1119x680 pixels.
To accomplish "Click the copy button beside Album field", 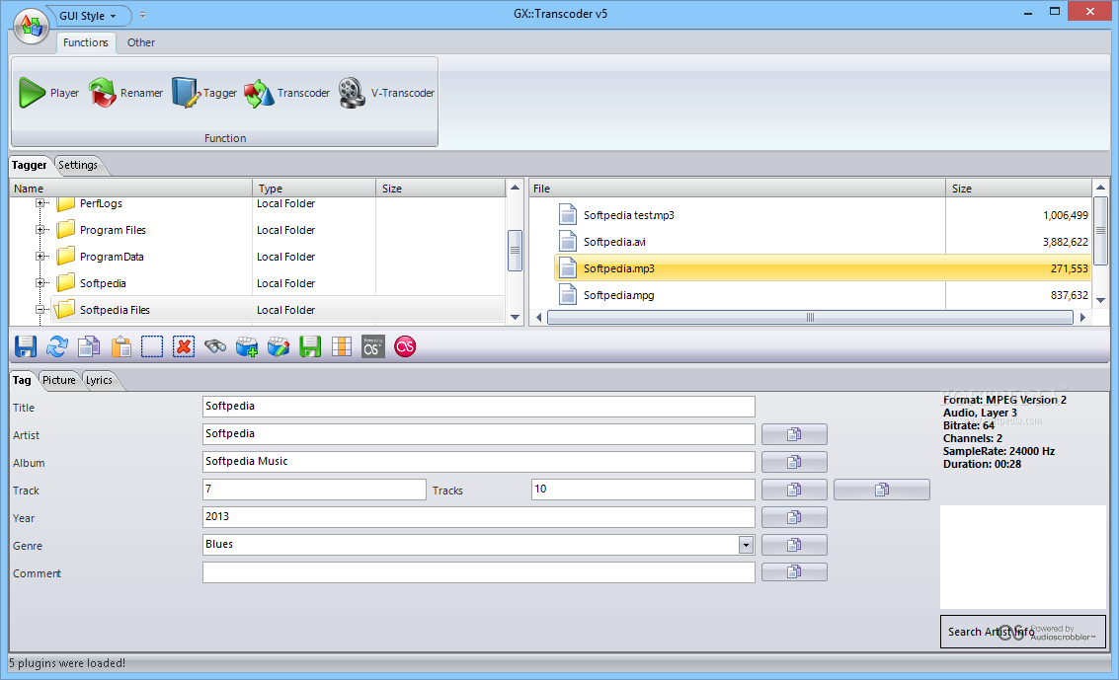I will tap(794, 462).
